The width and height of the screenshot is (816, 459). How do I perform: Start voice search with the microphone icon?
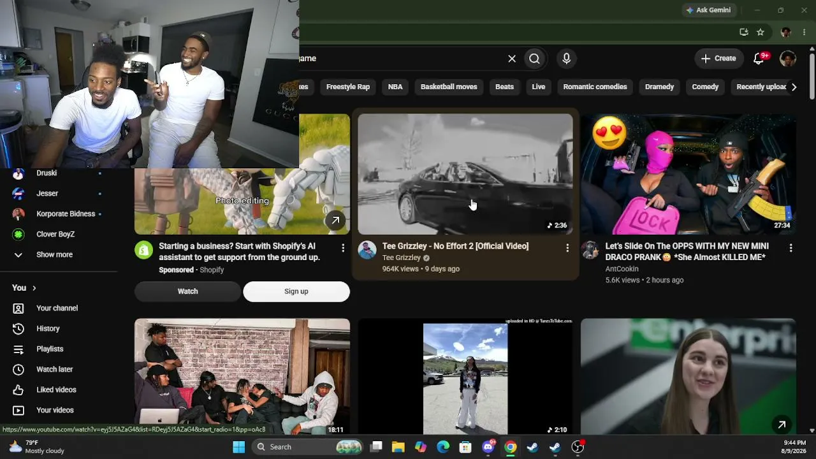(566, 59)
